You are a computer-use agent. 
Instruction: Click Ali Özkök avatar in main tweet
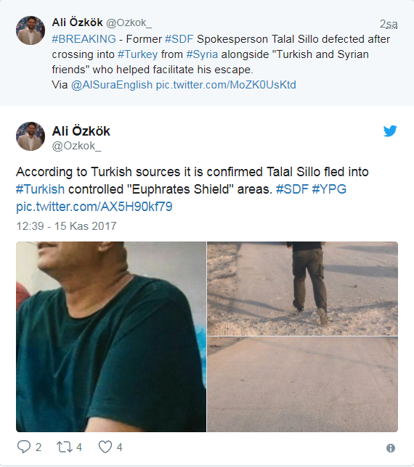(x=31, y=136)
